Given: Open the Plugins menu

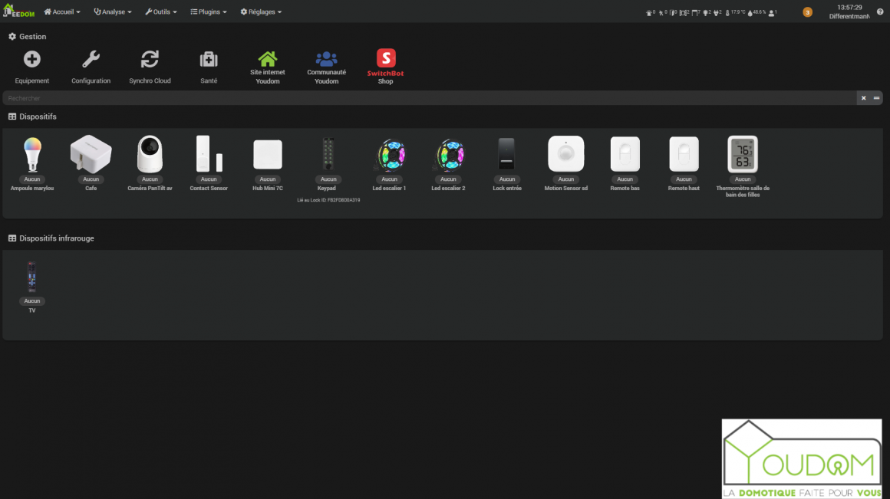Looking at the screenshot, I should [209, 12].
